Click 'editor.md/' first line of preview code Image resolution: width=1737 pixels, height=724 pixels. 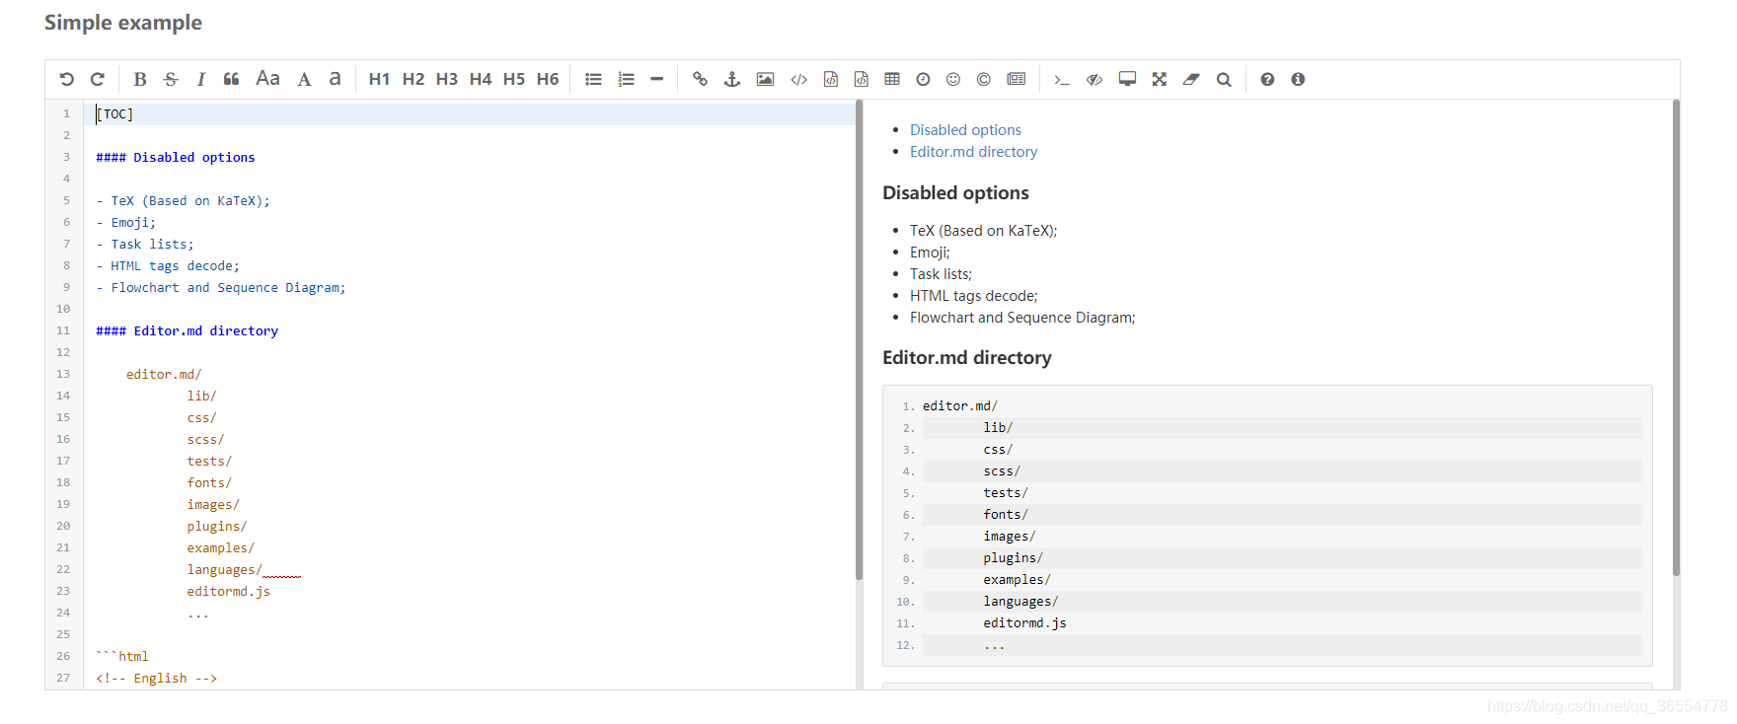pos(960,406)
